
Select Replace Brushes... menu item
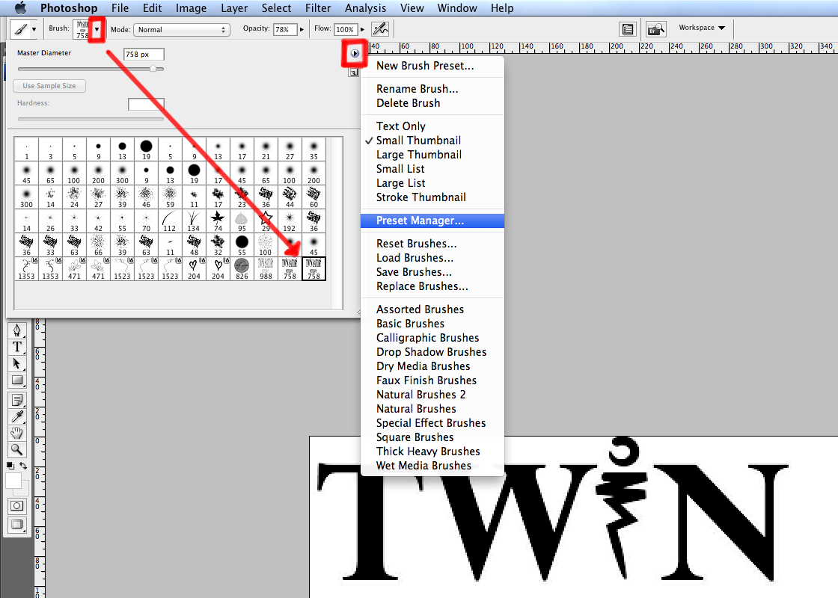432,286
